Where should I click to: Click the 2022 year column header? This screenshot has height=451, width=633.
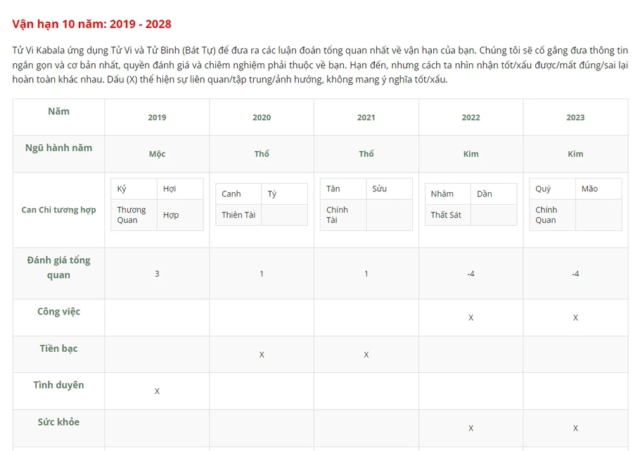tap(471, 117)
